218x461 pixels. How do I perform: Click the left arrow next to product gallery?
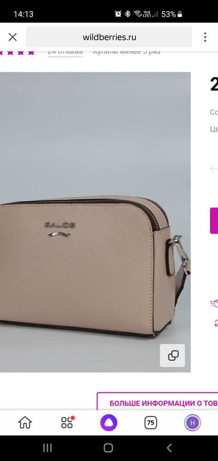coord(214,169)
